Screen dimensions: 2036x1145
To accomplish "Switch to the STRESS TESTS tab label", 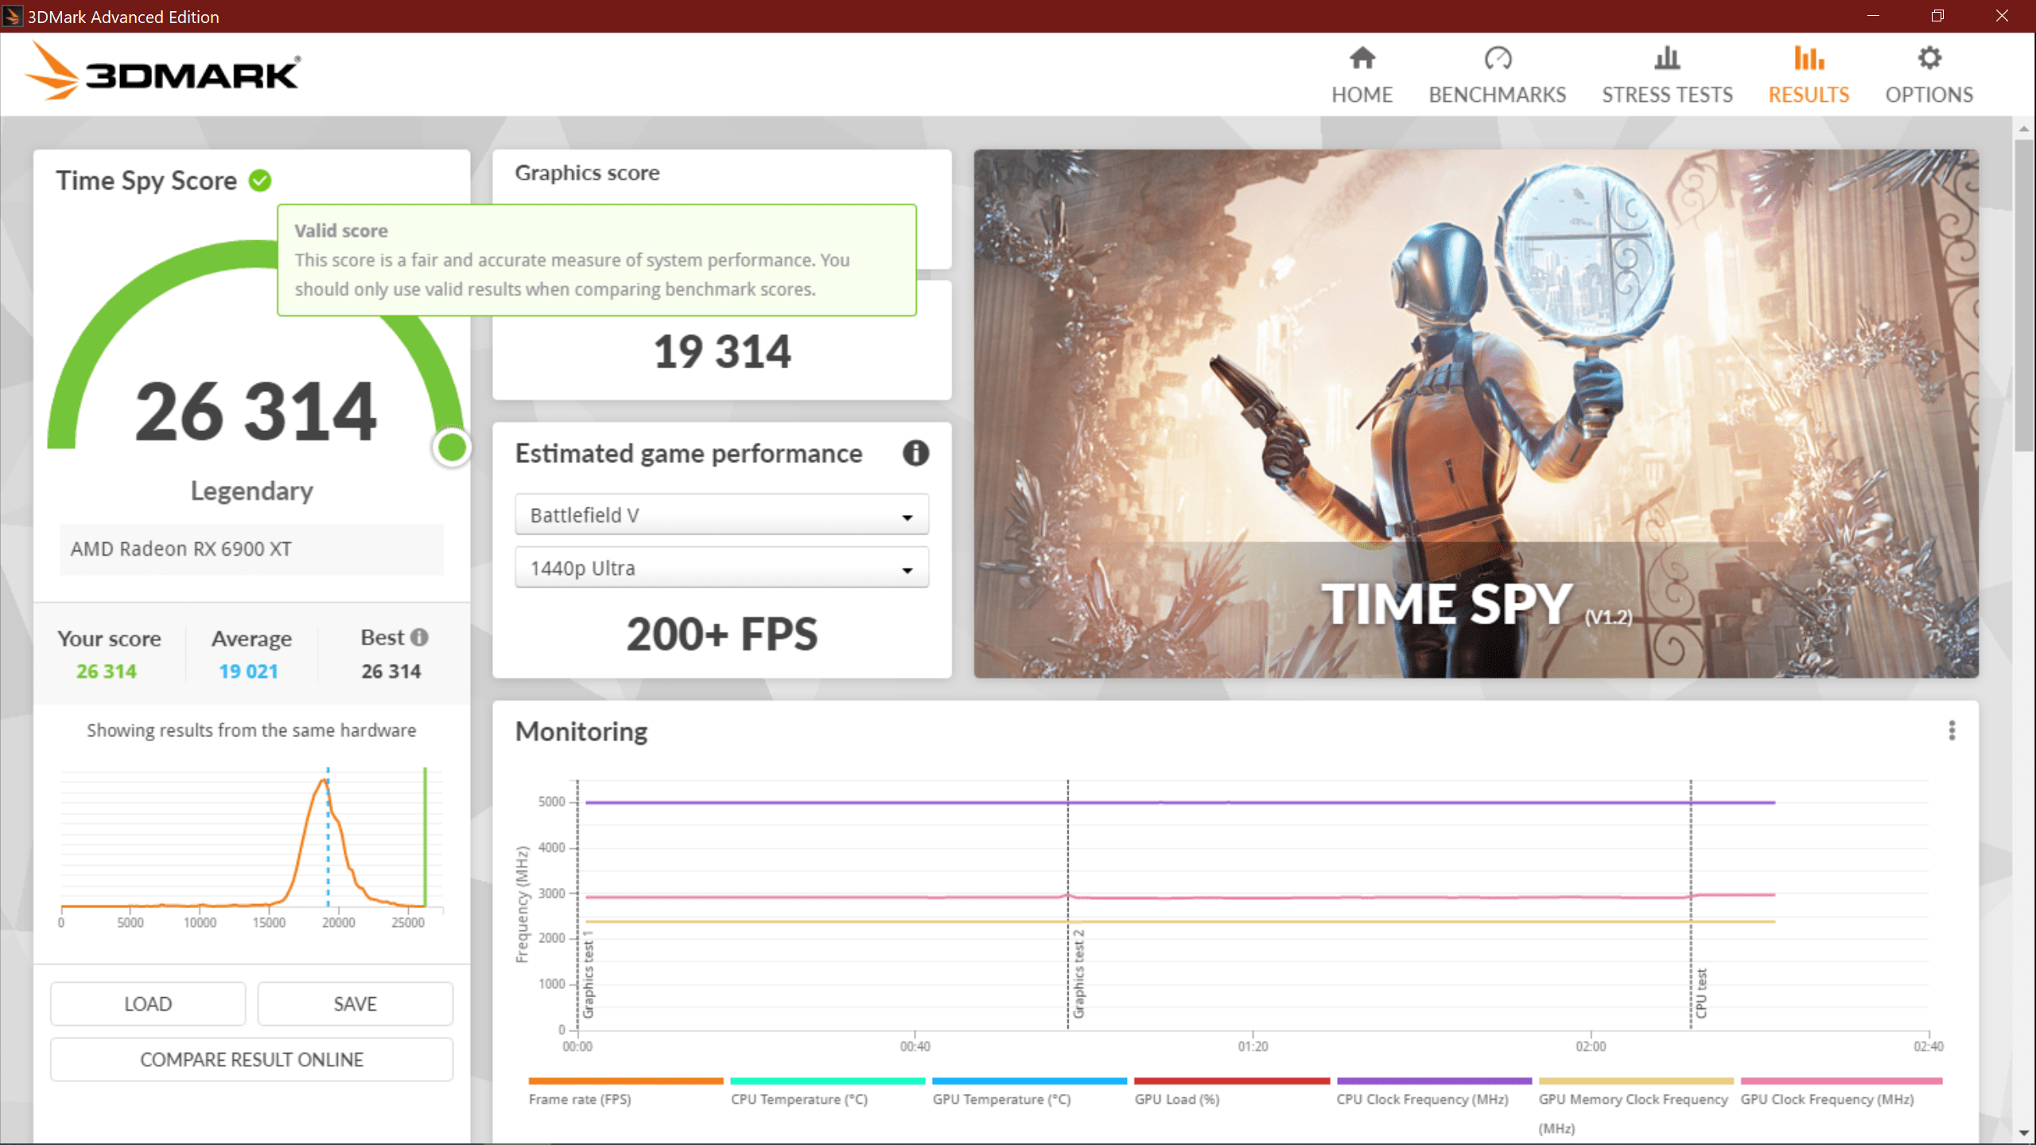I will tap(1667, 95).
